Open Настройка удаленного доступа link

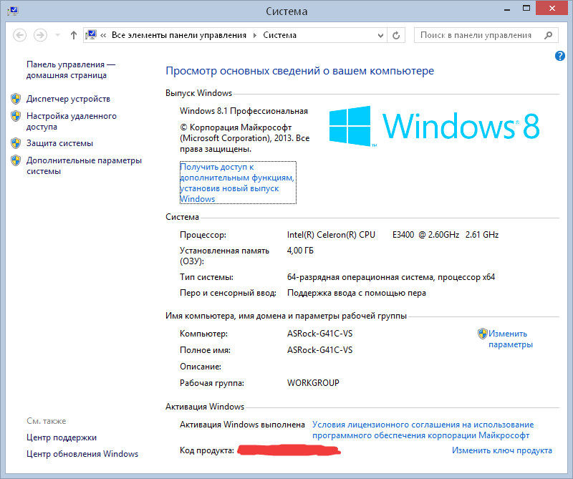pos(71,121)
